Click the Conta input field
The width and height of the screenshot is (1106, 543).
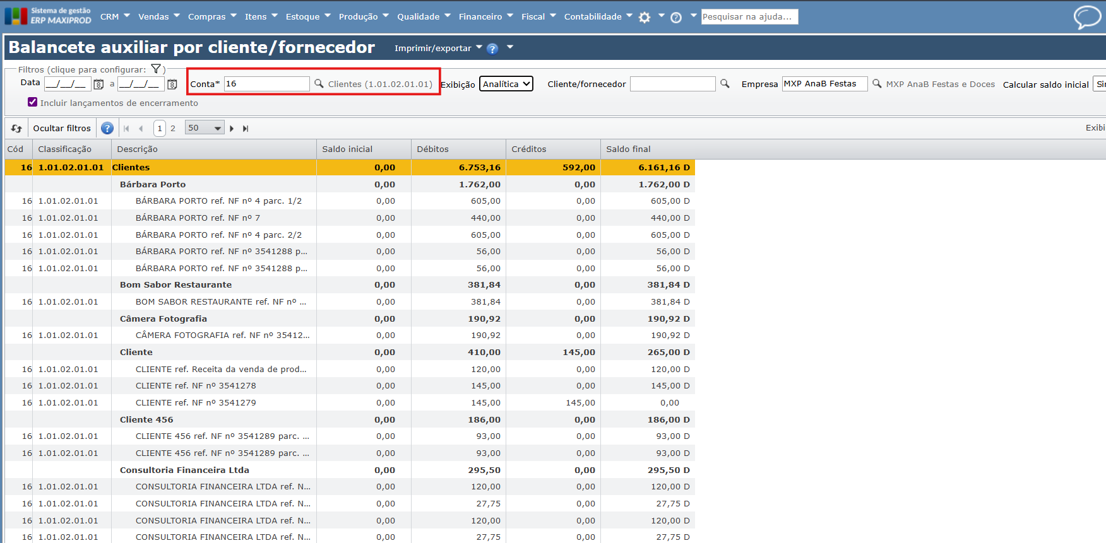(266, 84)
